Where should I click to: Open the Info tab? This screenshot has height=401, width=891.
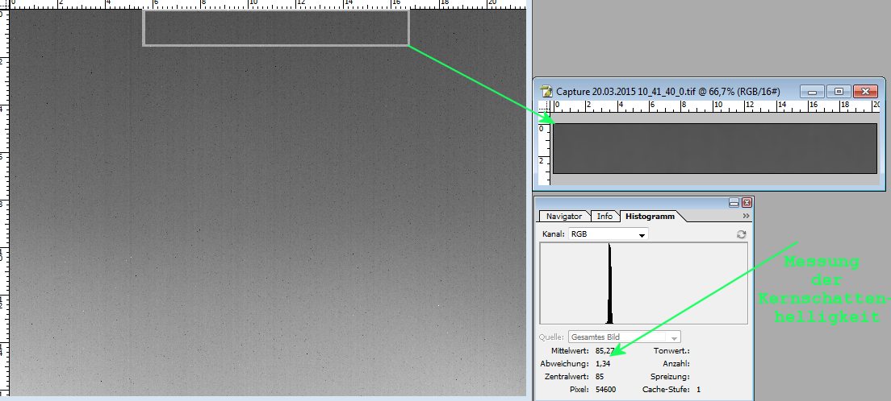tap(604, 217)
